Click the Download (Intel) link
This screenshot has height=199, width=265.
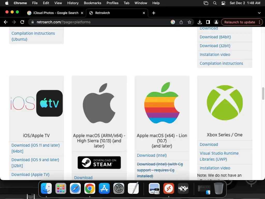[x=152, y=155]
